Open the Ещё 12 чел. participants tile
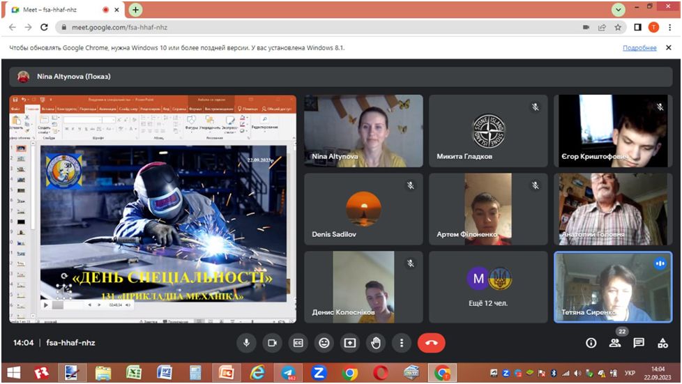Image resolution: width=682 pixels, height=384 pixels. [x=488, y=287]
